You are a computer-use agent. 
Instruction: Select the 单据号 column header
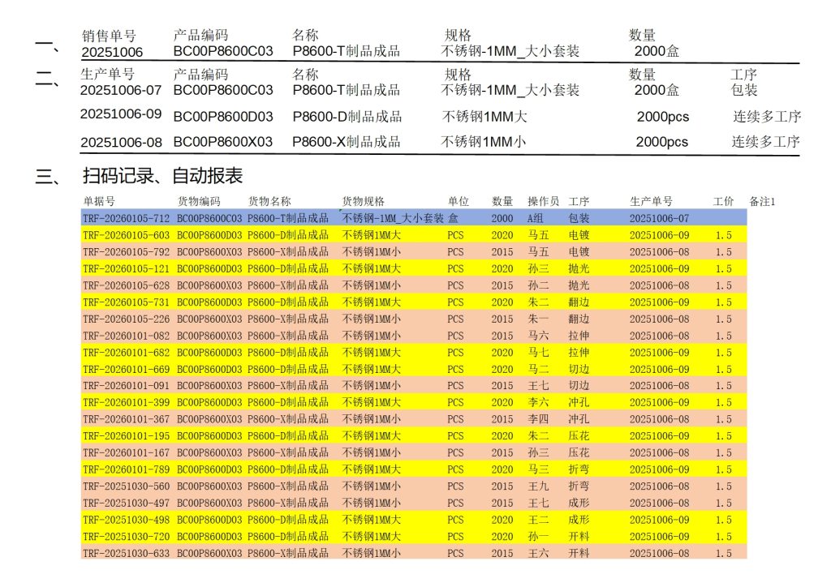tap(99, 201)
